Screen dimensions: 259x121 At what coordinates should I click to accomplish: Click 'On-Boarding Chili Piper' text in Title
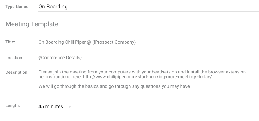pyautogui.click(x=62, y=42)
